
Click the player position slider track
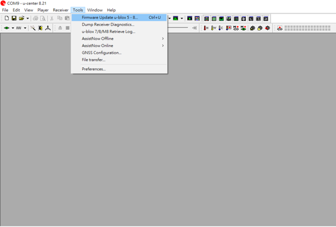179,27
